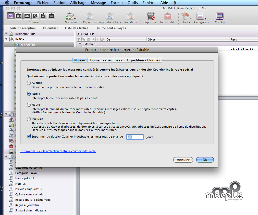Viewport: 258px width, 215px height.
Task: Collapse the saved searches folder group in sidebar
Action: point(6,157)
